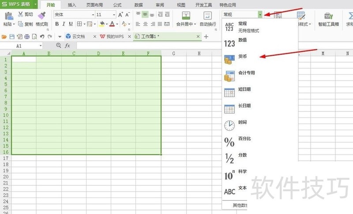Decrease font size with A- icon

point(128,15)
